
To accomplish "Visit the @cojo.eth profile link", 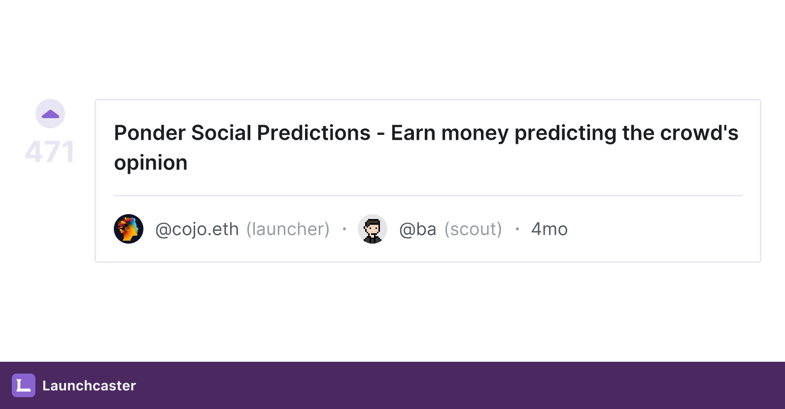I will pos(197,229).
